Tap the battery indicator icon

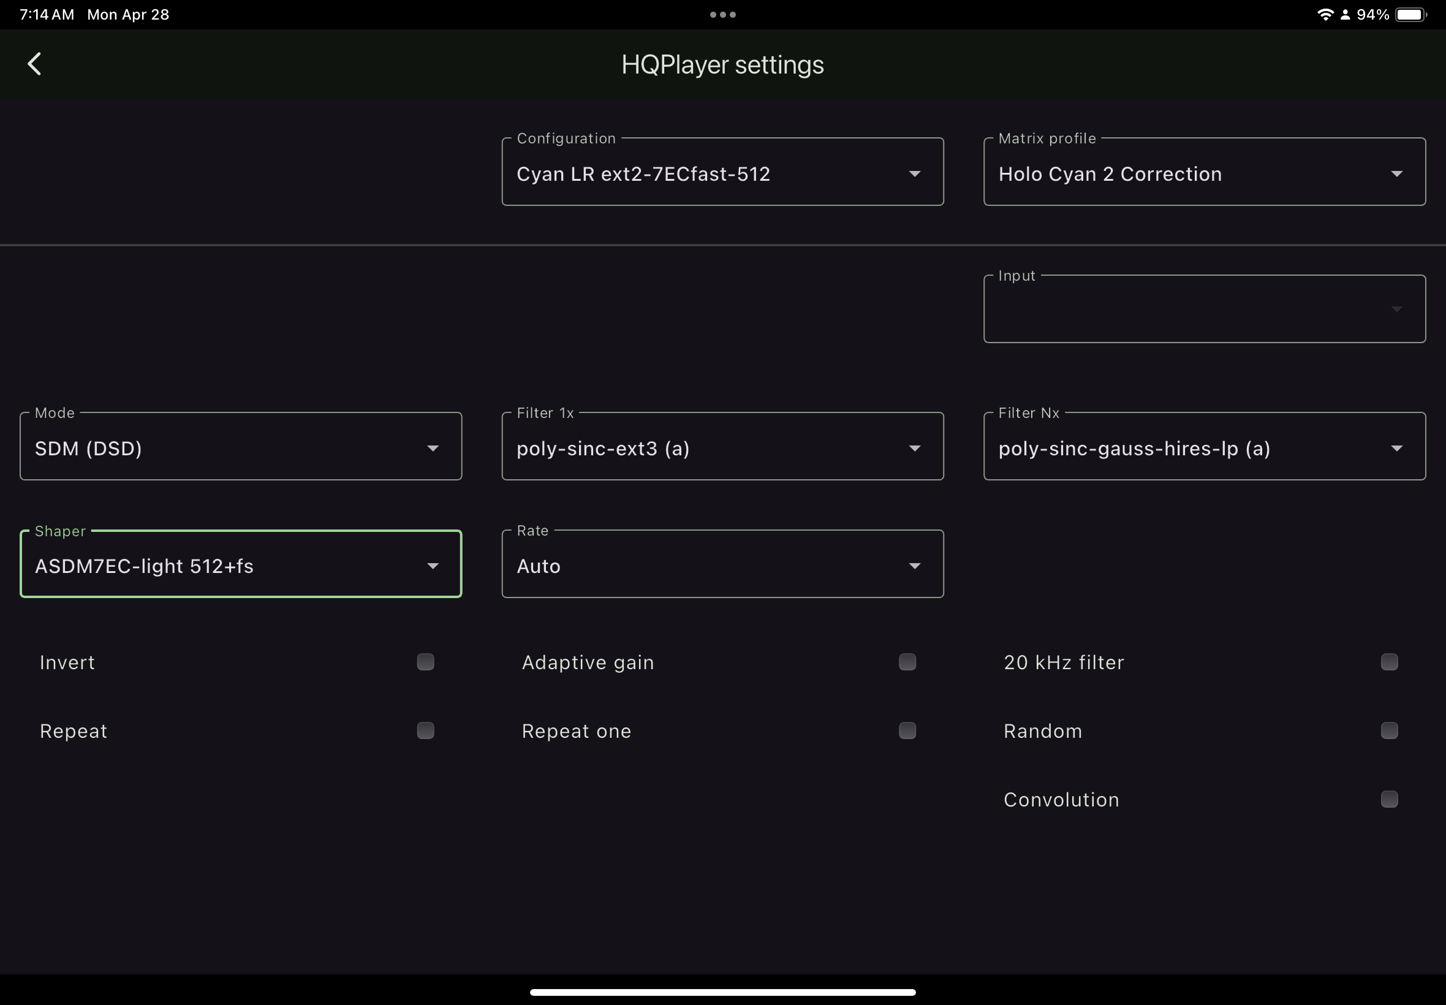[1410, 15]
